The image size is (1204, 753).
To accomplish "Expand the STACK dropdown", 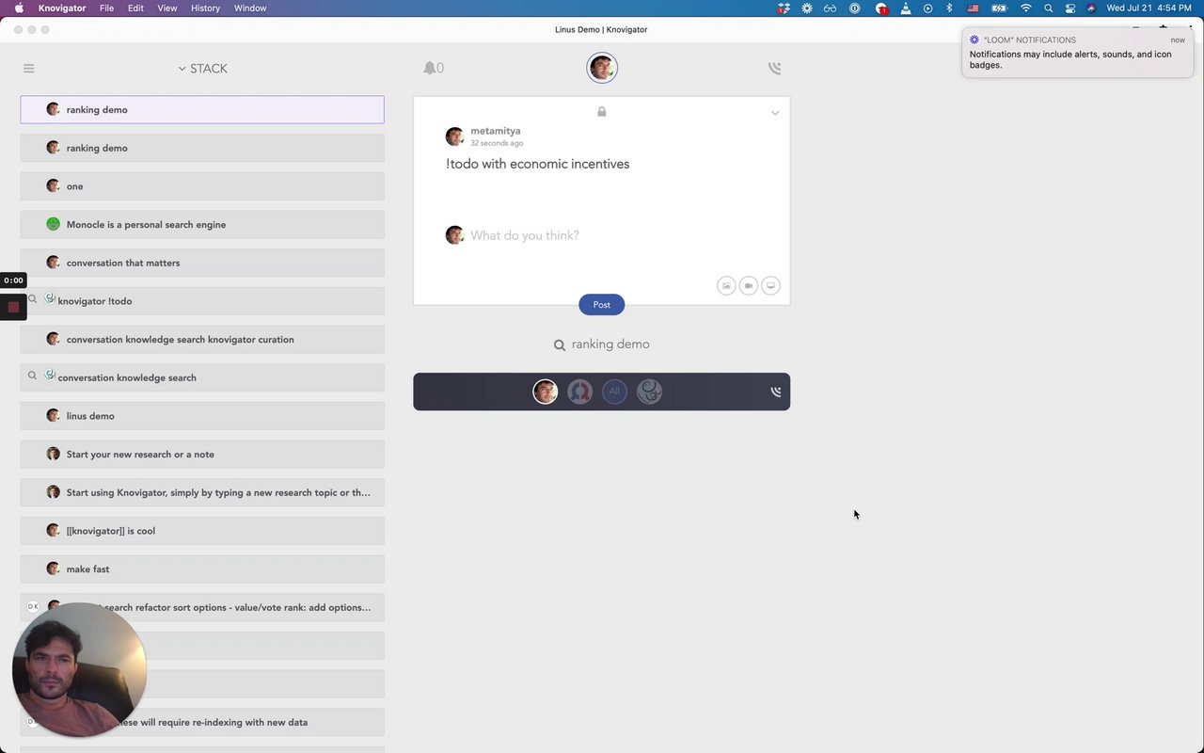I will click(x=202, y=69).
